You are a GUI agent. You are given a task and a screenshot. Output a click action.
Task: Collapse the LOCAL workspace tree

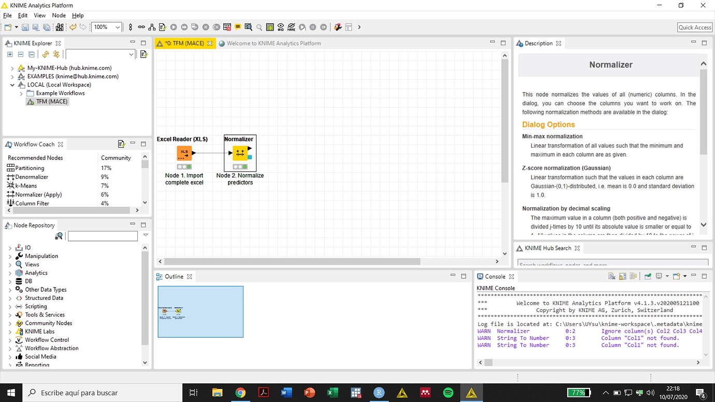12,84
